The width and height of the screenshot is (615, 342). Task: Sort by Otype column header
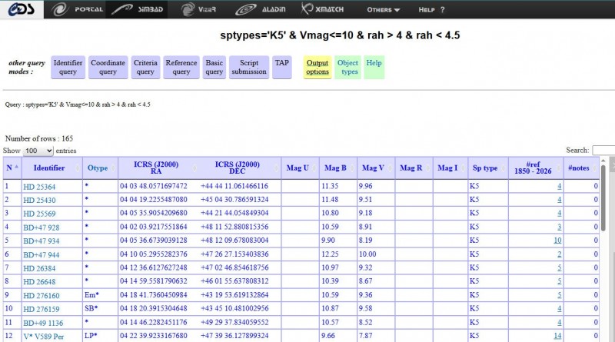(101, 168)
